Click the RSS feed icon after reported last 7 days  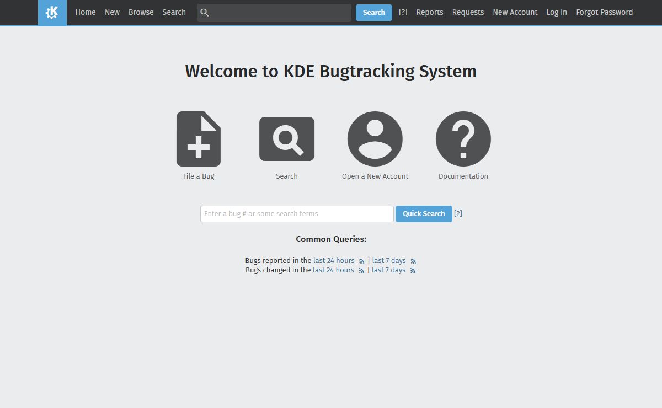click(x=413, y=261)
